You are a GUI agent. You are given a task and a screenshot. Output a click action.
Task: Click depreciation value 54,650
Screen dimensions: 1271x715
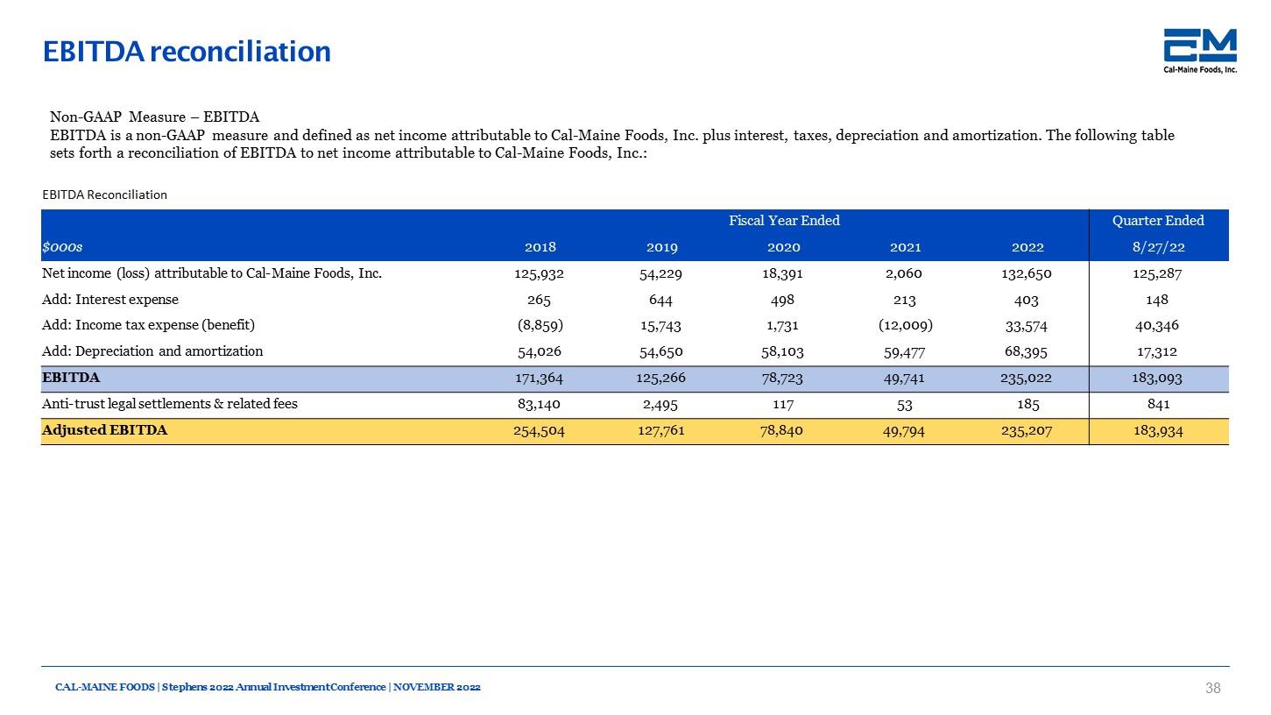point(661,352)
